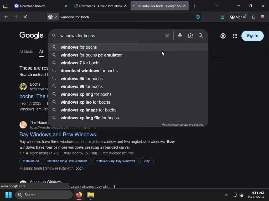269x201 pixels.
Task: Close the Google Search tab
Action: pos(184,6)
